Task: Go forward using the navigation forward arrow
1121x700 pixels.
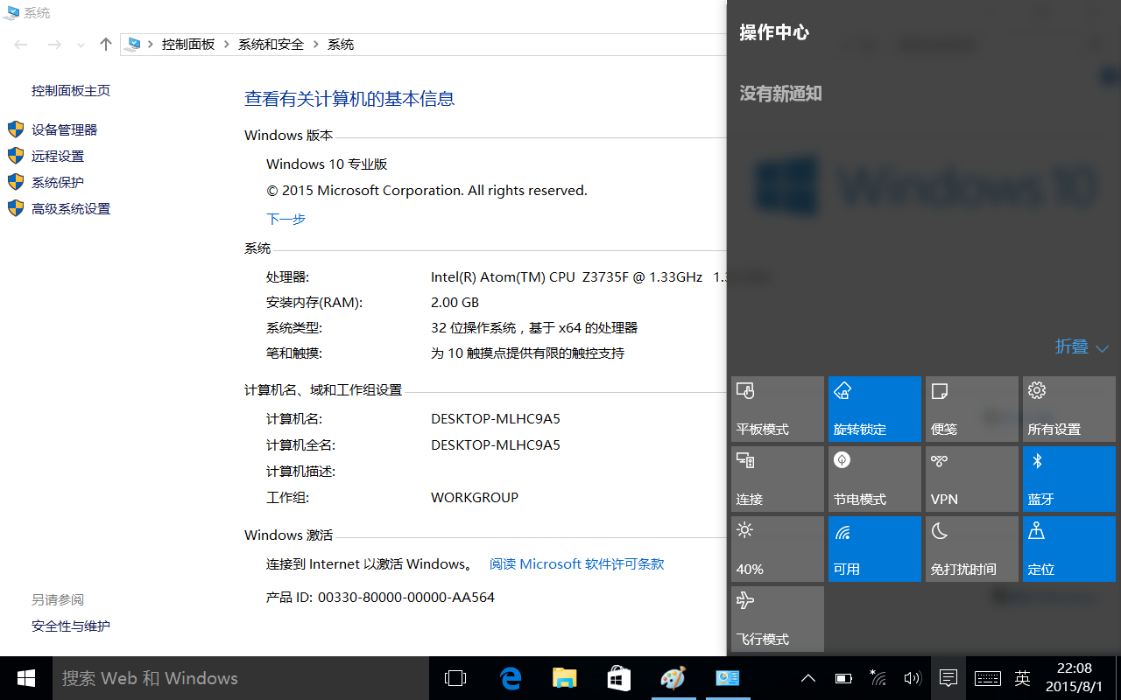Action: coord(54,45)
